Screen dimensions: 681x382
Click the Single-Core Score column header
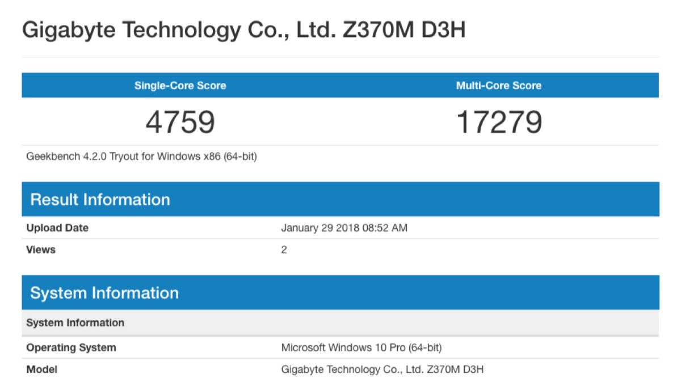pyautogui.click(x=180, y=86)
